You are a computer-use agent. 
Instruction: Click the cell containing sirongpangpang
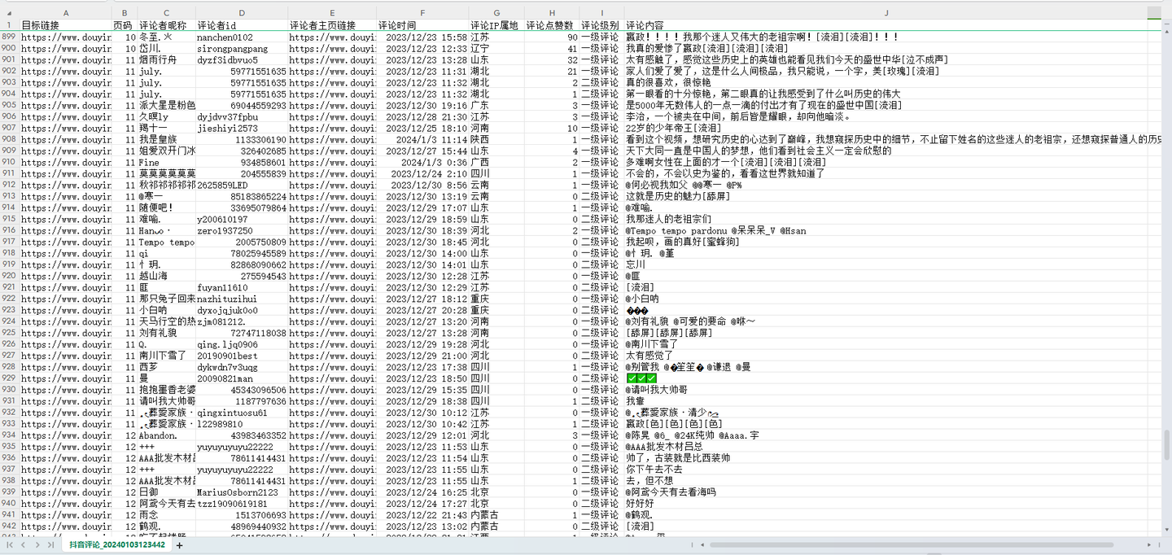tap(242, 48)
